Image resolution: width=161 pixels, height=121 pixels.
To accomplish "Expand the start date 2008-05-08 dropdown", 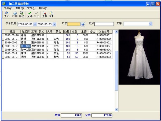I will point(35,24).
